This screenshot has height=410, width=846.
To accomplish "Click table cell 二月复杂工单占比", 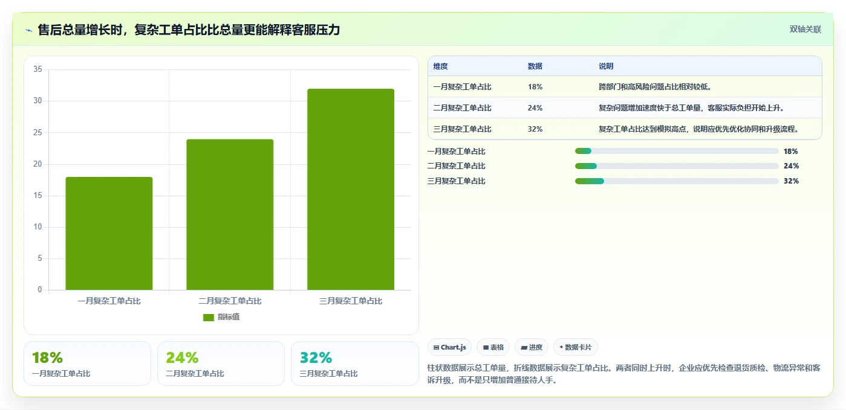I will pos(462,108).
